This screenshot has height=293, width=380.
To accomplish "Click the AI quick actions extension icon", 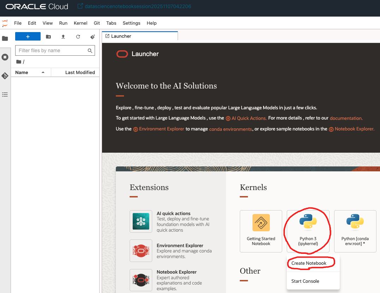I will tap(141, 221).
